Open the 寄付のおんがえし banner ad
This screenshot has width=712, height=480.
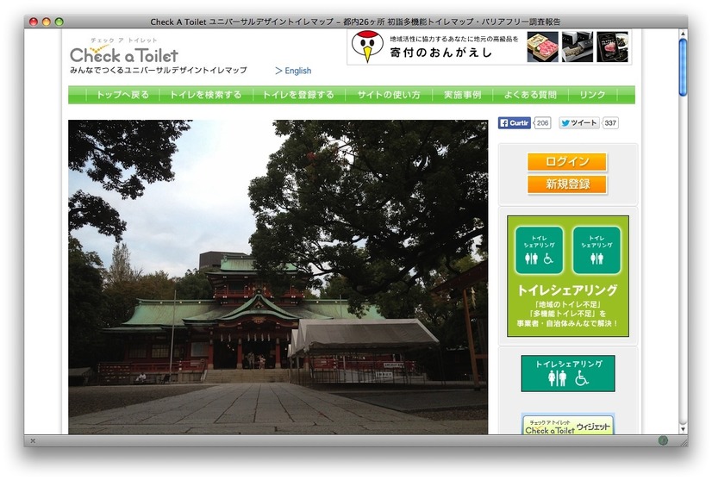point(489,47)
